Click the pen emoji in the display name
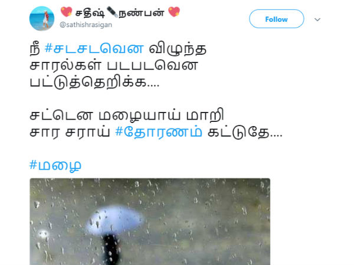 pyautogui.click(x=112, y=12)
